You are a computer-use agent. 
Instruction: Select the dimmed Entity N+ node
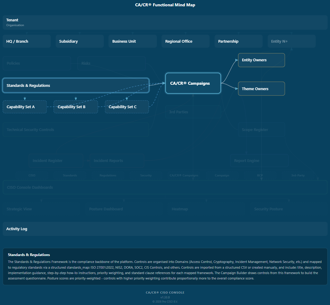[292, 41]
